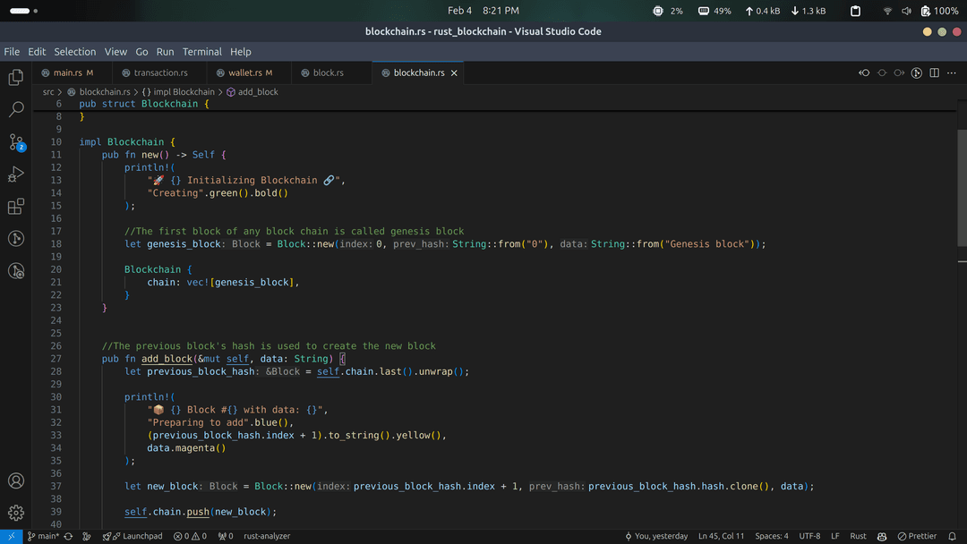Select the Search icon in the activity bar
Screen dimensions: 967x544
15,109
